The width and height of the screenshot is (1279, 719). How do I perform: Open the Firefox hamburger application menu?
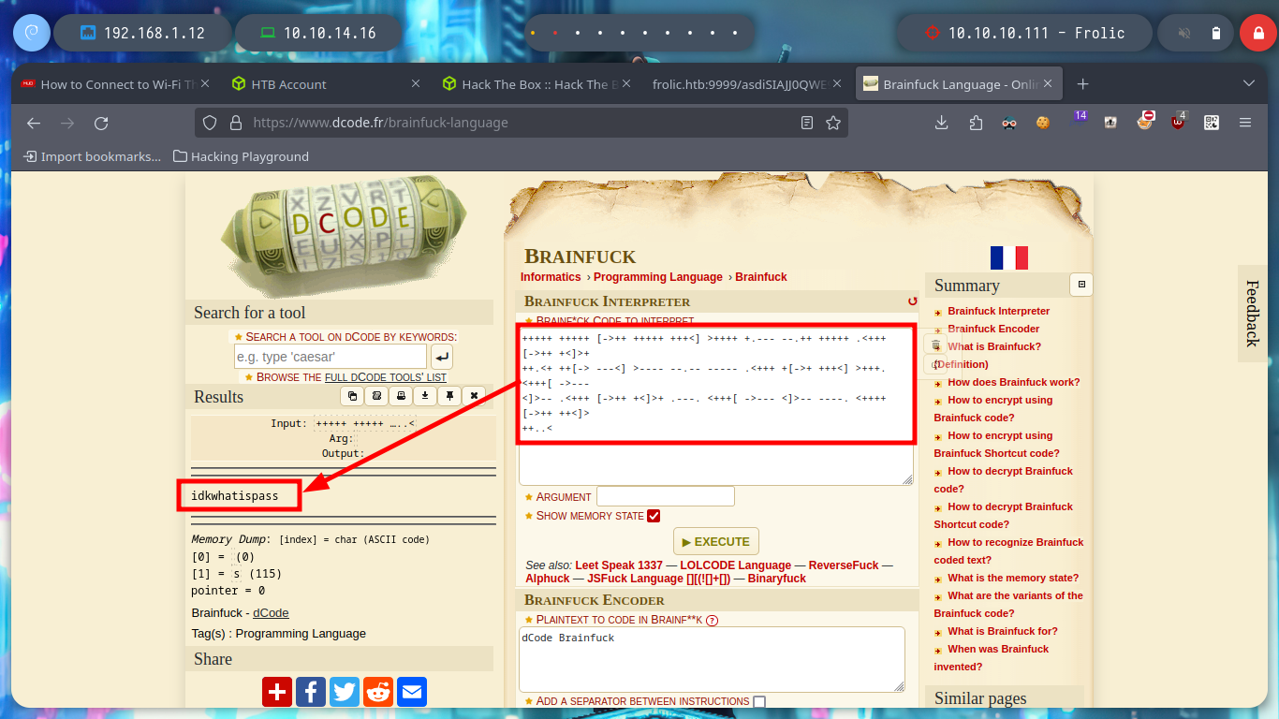click(1245, 123)
